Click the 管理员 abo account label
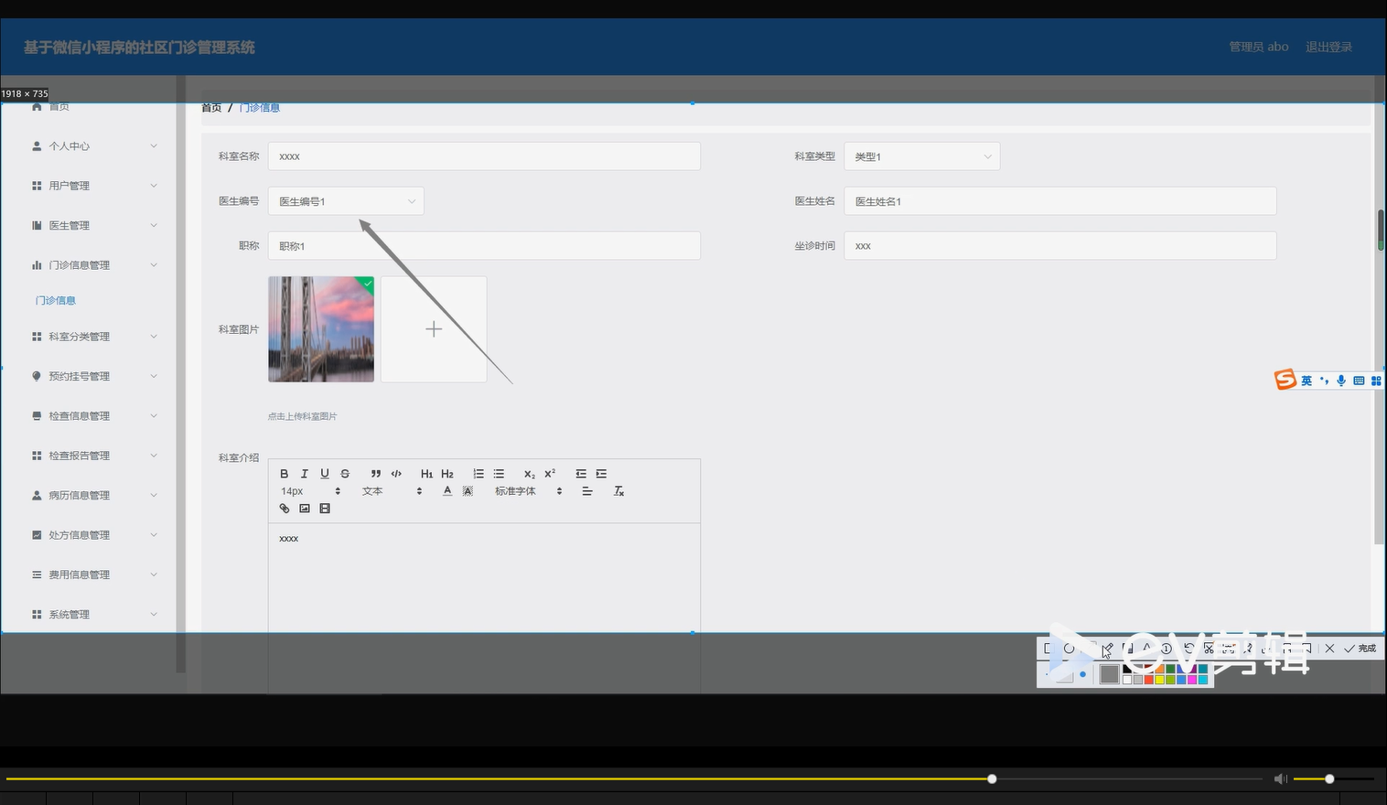The width and height of the screenshot is (1387, 805). coord(1258,47)
